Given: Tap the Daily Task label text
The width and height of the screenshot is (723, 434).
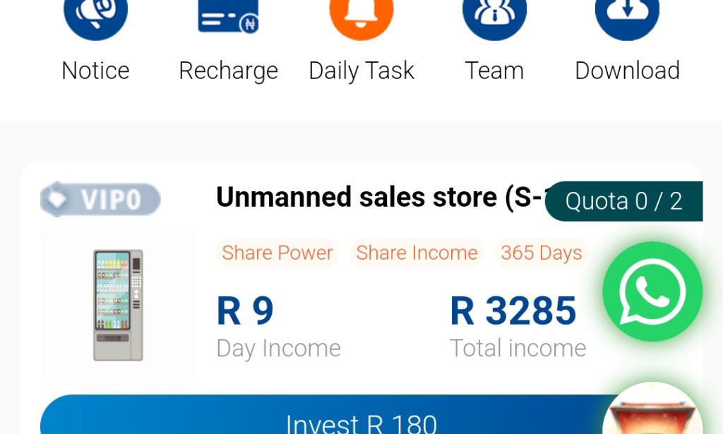Looking at the screenshot, I should (361, 70).
